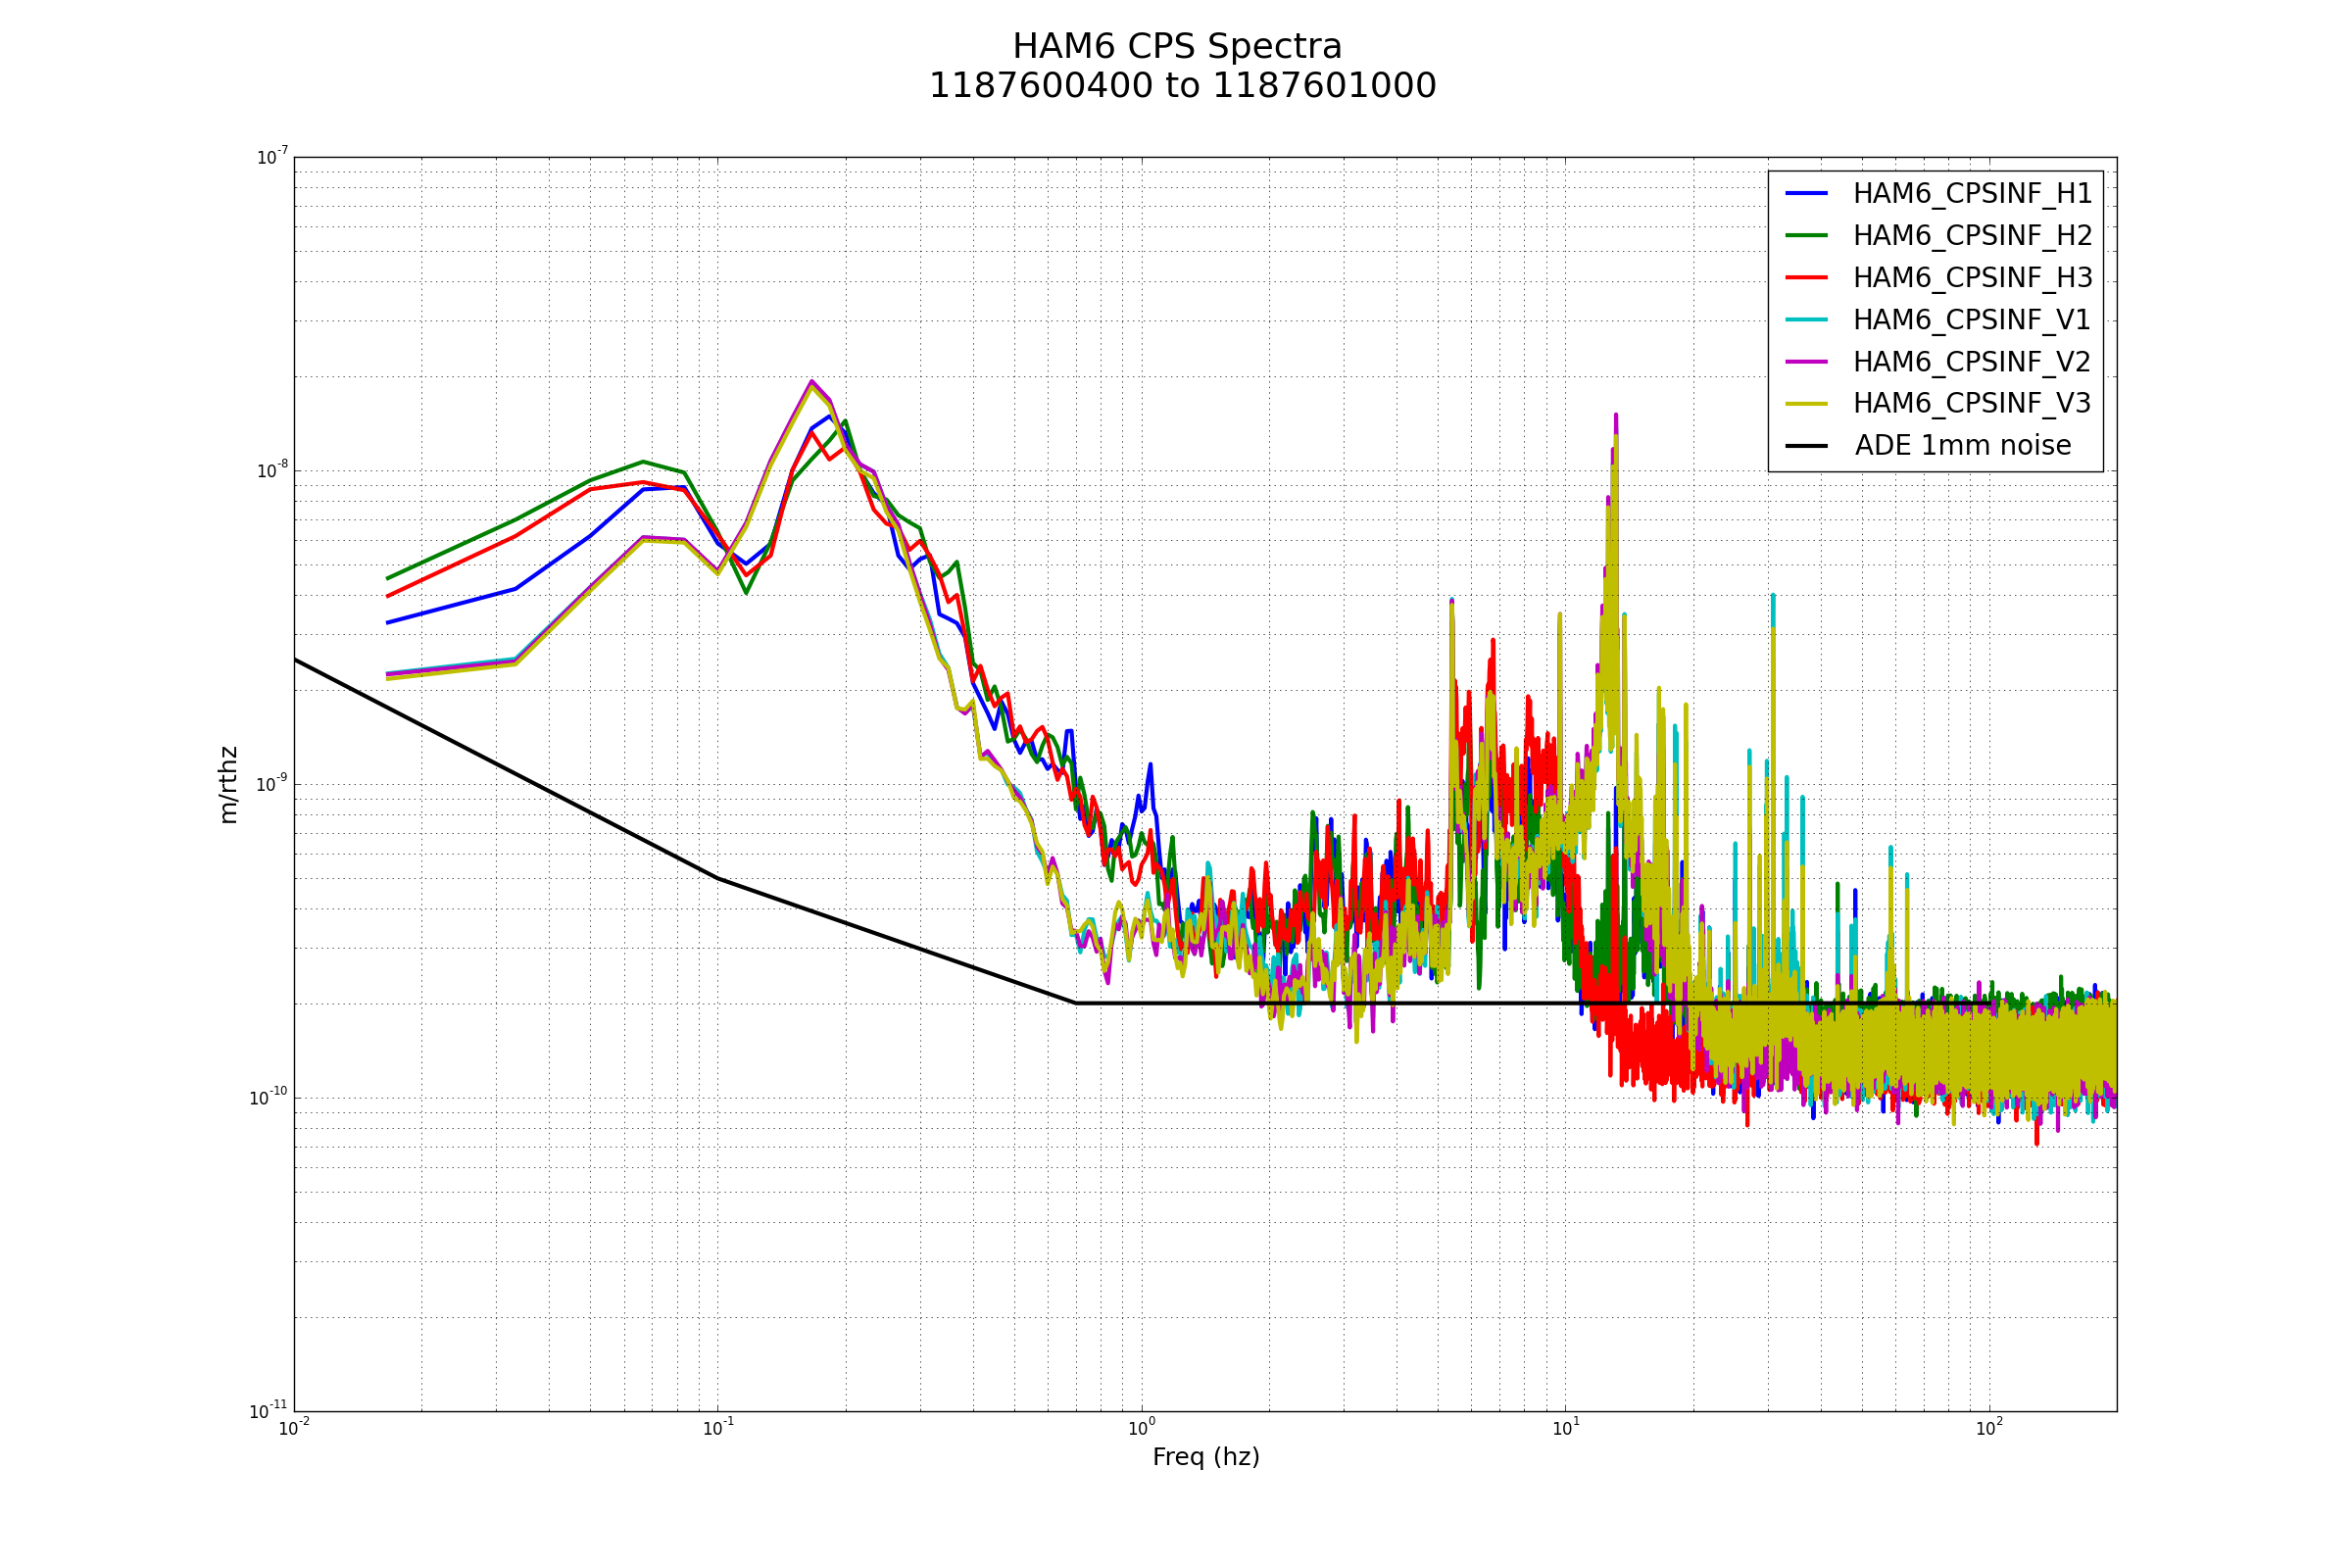
Task: Click the HAM6_CPSINF_V3 legend label
Action: [1971, 404]
